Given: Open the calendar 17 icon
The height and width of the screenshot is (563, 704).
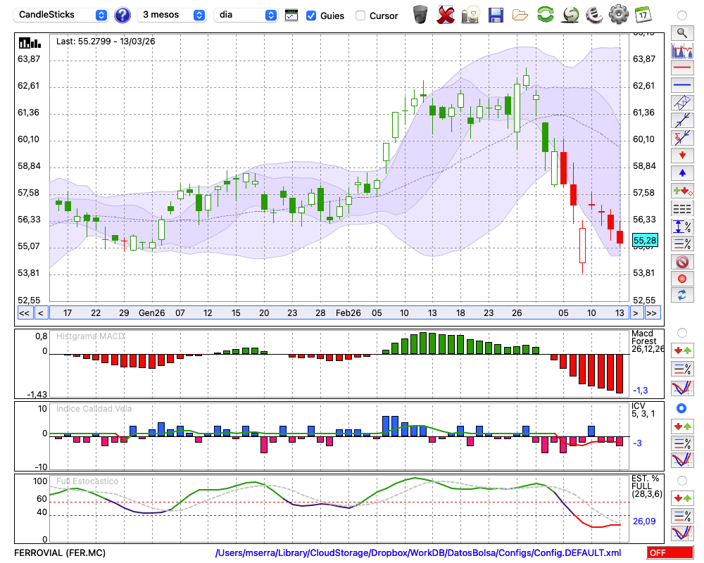Looking at the screenshot, I should [643, 15].
